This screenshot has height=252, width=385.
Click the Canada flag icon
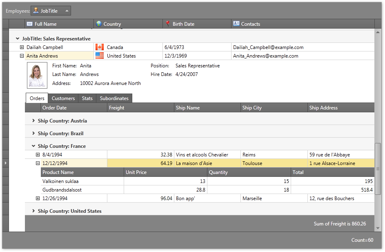pyautogui.click(x=99, y=47)
